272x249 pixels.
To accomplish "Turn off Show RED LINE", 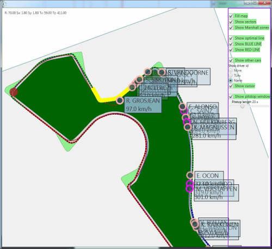I will pyautogui.click(x=231, y=49).
